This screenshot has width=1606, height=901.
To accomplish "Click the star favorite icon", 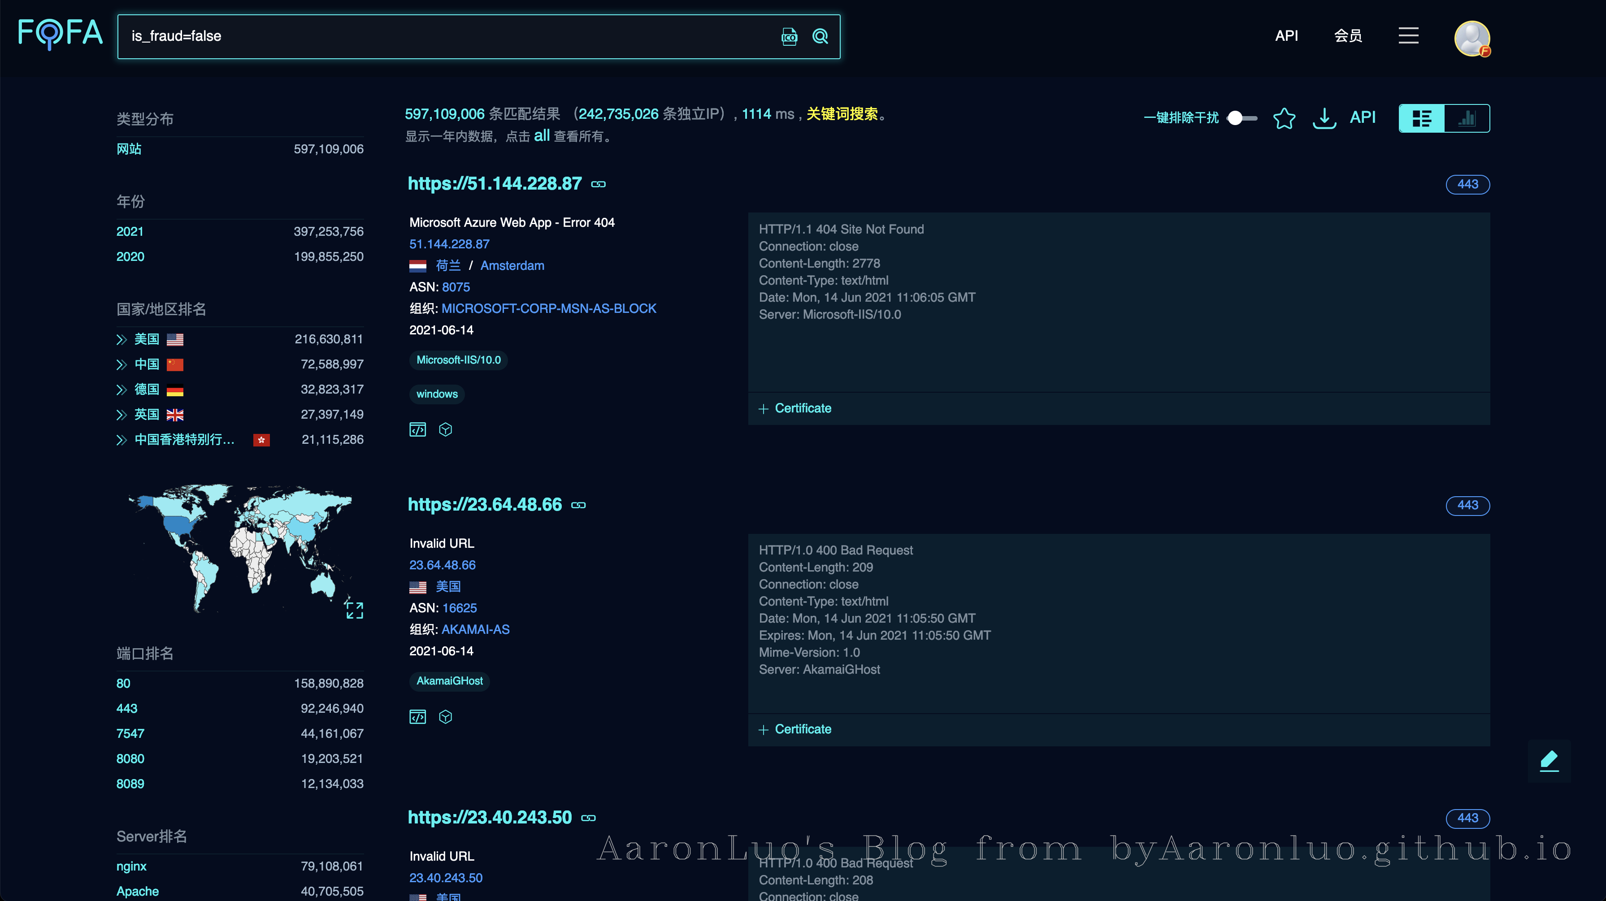I will pos(1284,118).
